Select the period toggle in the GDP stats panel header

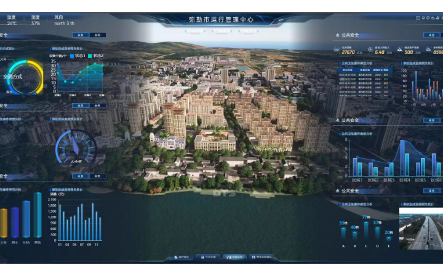(432, 35)
